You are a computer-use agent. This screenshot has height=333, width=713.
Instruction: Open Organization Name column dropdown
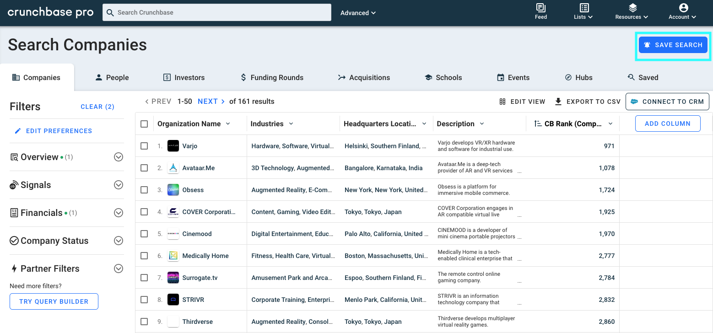(228, 124)
